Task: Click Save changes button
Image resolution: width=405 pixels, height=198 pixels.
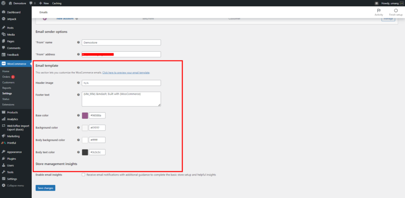Action: [45, 188]
